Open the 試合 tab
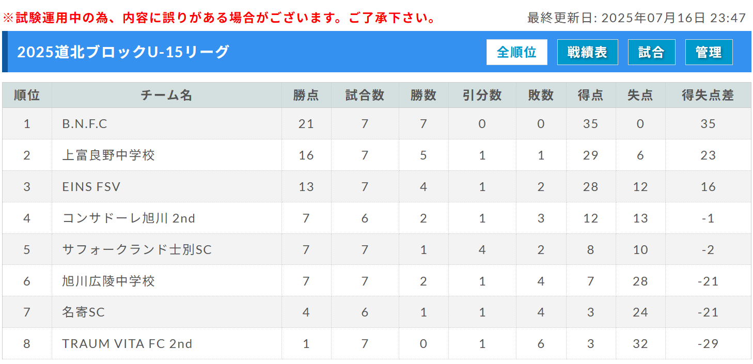Image resolution: width=753 pixels, height=364 pixels. click(x=651, y=52)
